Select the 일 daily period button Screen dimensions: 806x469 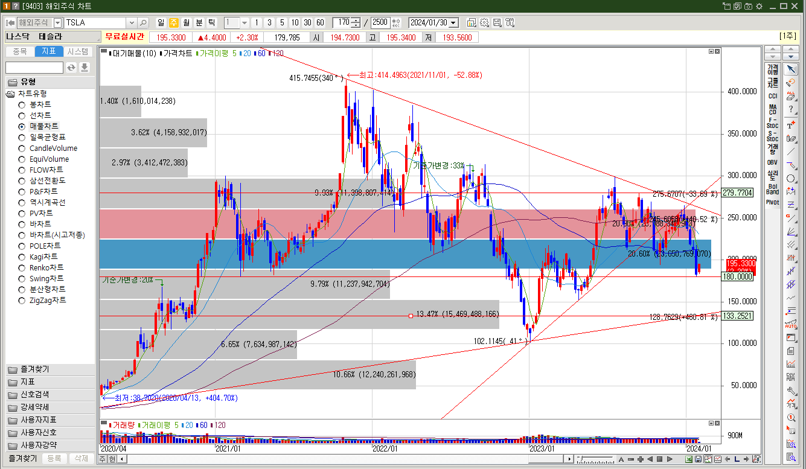[161, 22]
